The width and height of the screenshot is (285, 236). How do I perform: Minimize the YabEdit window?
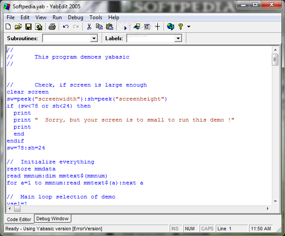pos(243,4)
